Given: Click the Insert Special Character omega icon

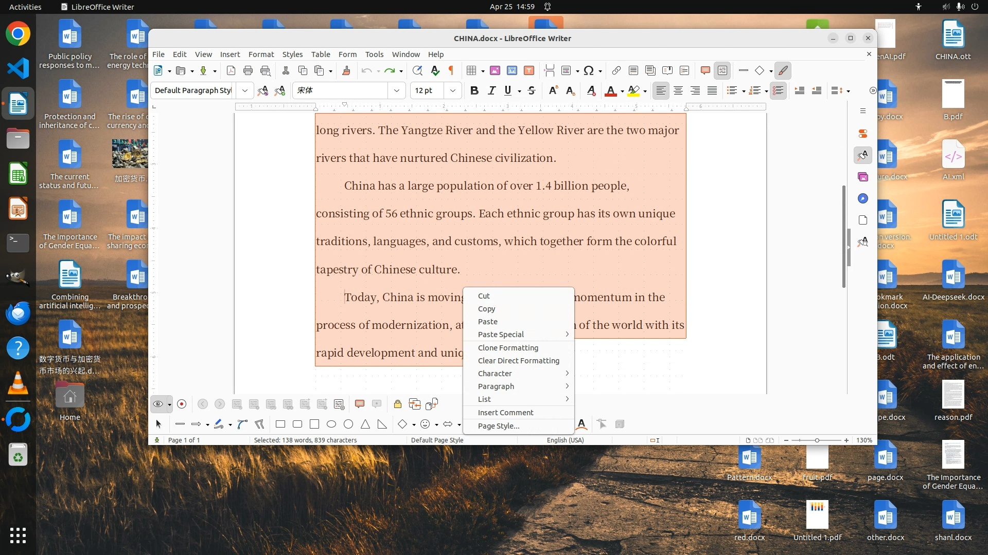Looking at the screenshot, I should 589,70.
